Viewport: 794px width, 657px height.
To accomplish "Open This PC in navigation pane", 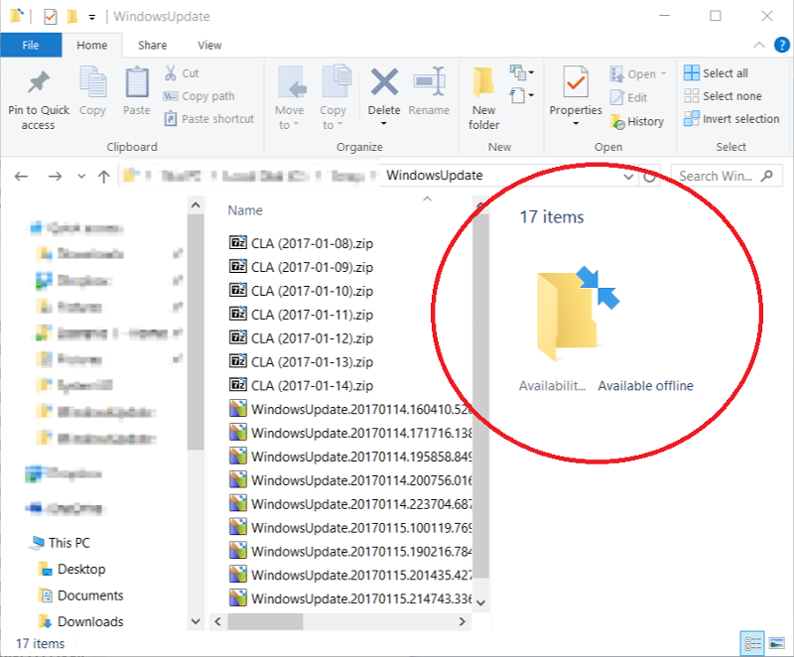I will click(x=60, y=543).
